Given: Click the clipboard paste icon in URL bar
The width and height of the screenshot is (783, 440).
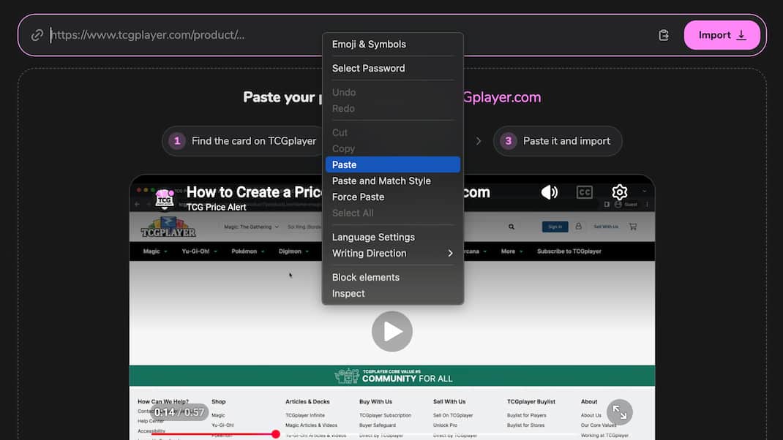Looking at the screenshot, I should click(664, 35).
